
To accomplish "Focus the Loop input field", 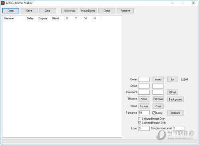I will pyautogui.click(x=144, y=128).
